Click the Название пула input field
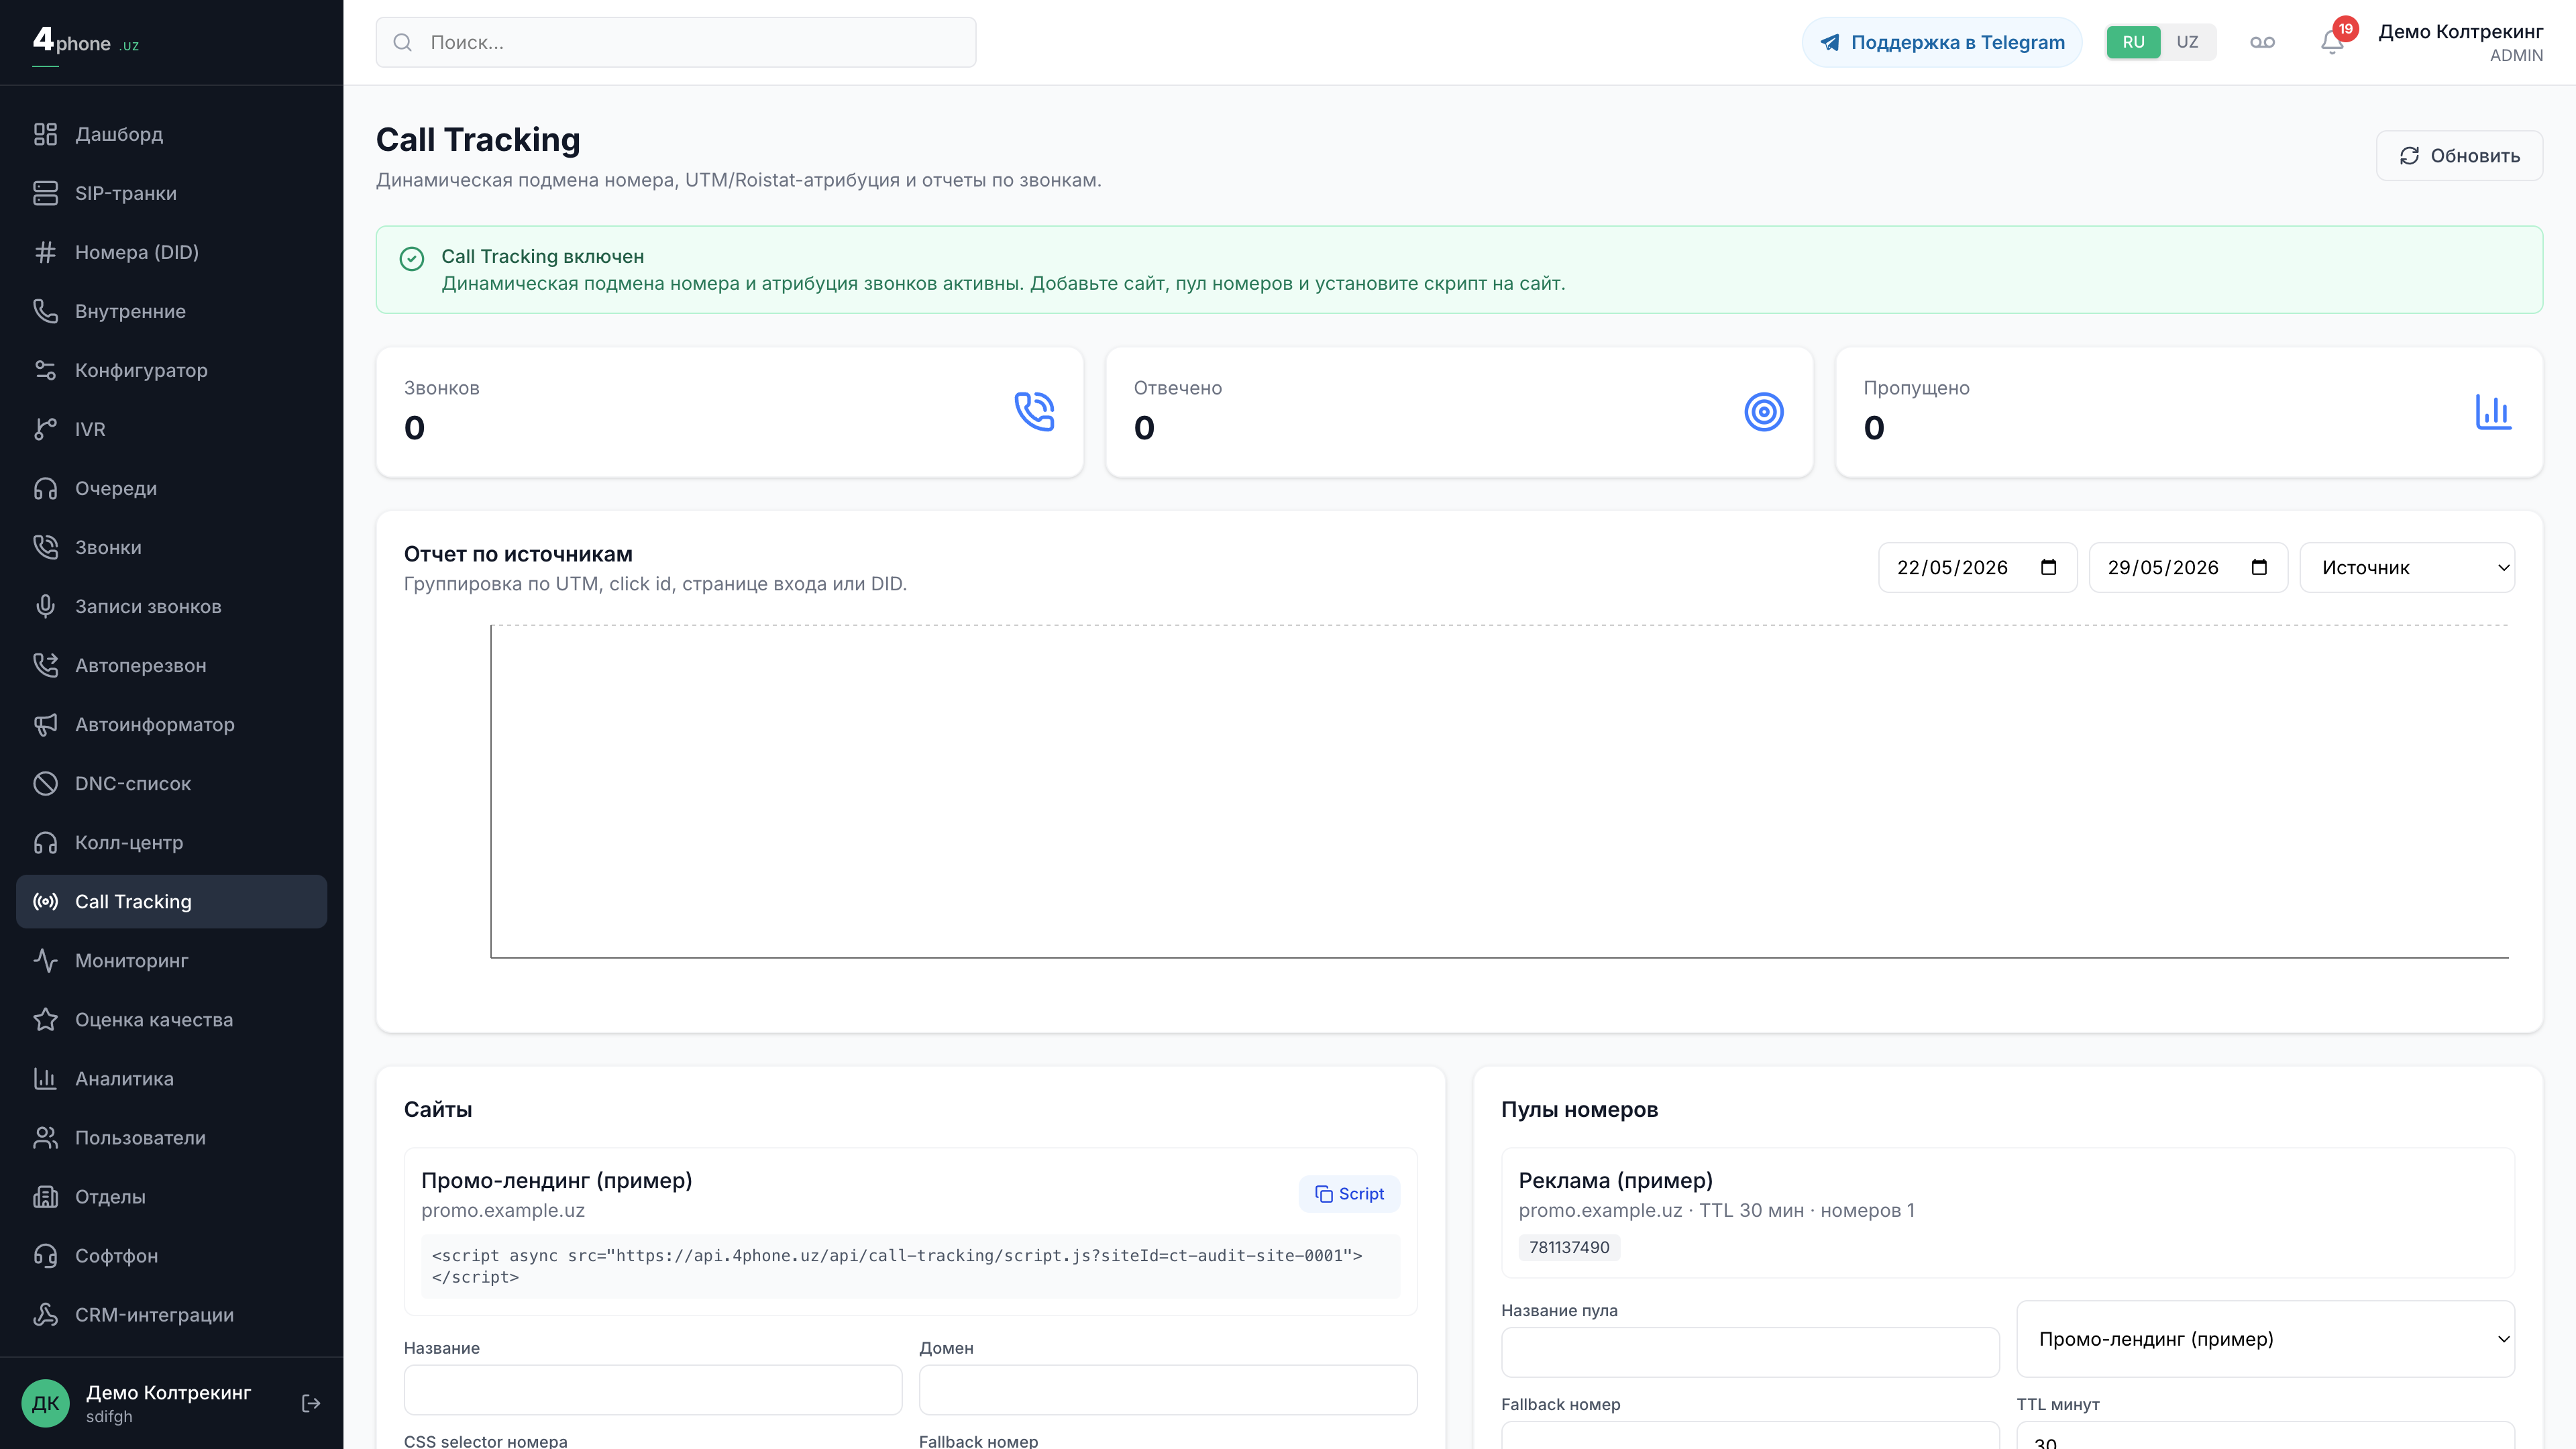2576x1449 pixels. pyautogui.click(x=1750, y=1352)
